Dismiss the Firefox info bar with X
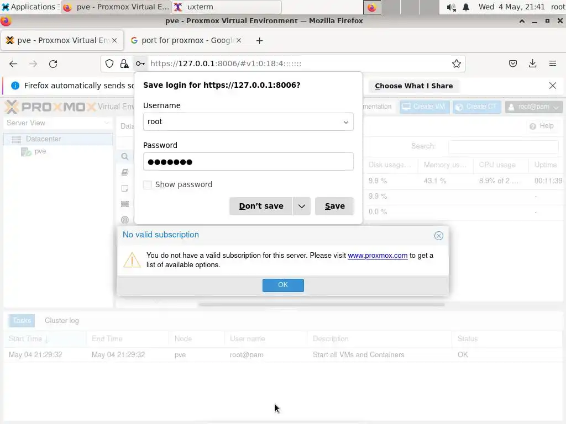 [x=552, y=86]
